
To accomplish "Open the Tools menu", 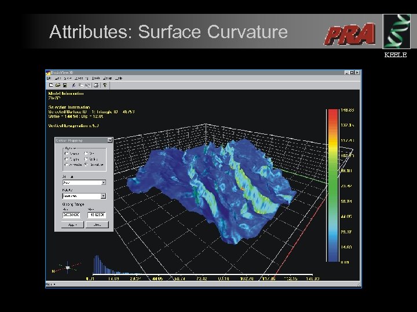I will click(96, 78).
